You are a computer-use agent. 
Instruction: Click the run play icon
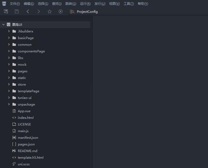click(x=60, y=11)
